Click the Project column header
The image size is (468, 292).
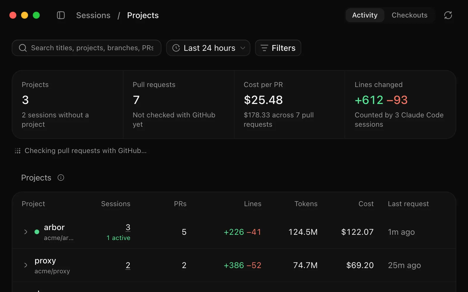pyautogui.click(x=33, y=204)
